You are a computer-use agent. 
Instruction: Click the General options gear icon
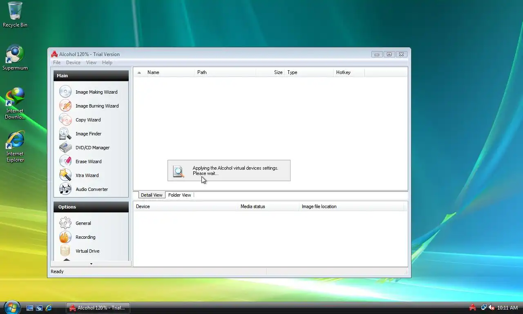[x=65, y=223]
